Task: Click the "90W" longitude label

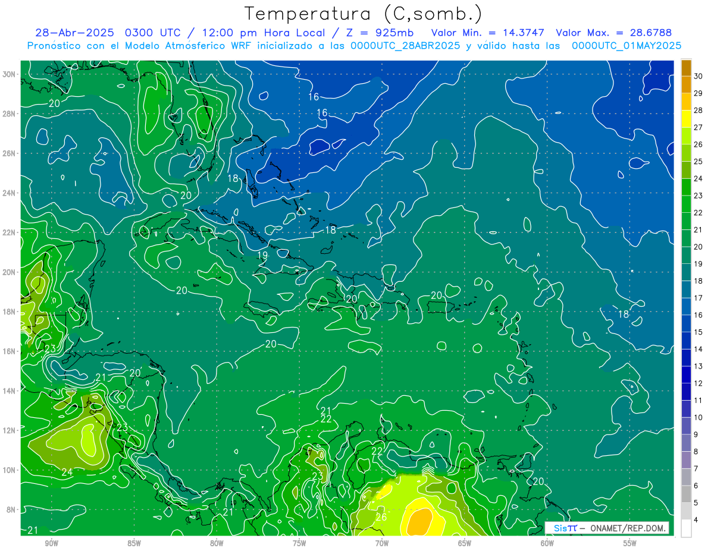Action: [x=51, y=544]
